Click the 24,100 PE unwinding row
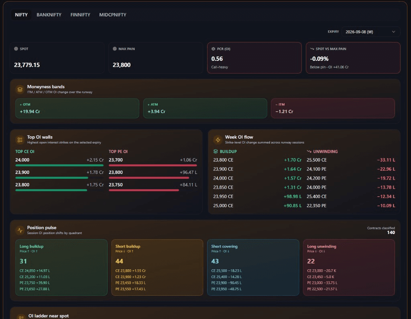The image size is (411, 319). (x=351, y=169)
